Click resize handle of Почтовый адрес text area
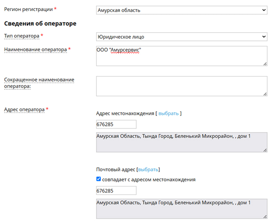Image resolution: width=272 pixels, height=222 pixels. (x=265, y=217)
